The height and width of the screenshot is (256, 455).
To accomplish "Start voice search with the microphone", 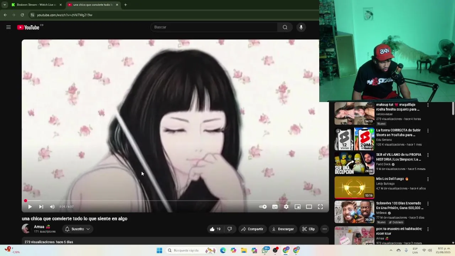I will 301,27.
